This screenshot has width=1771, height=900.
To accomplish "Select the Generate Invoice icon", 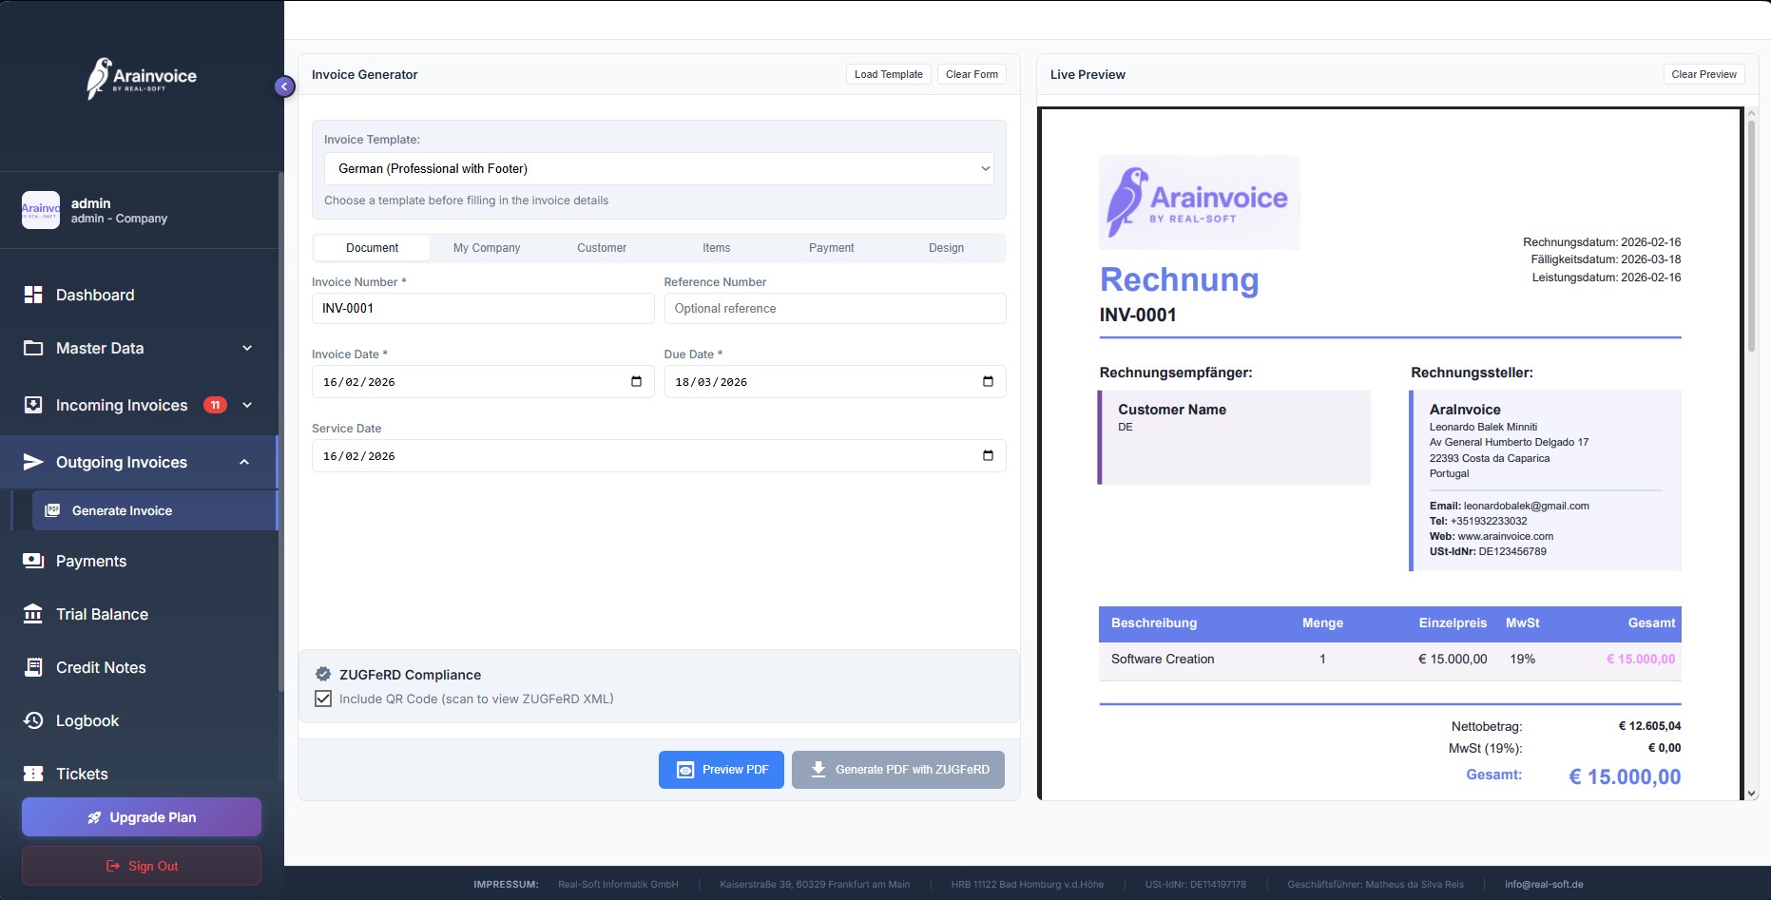I will (x=51, y=510).
